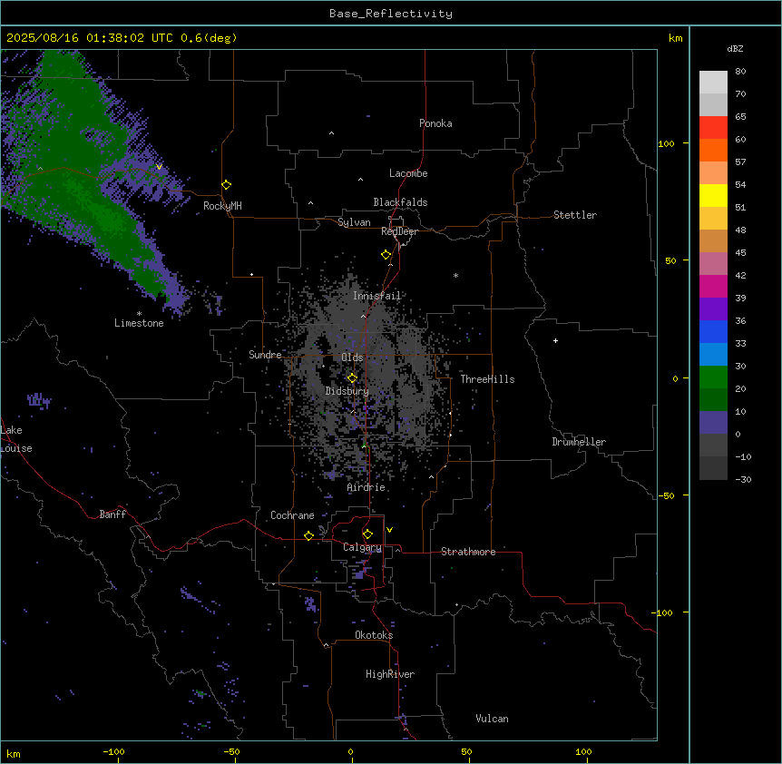Select the yellow 51-54 dBZ legend swatch

pyautogui.click(x=713, y=195)
